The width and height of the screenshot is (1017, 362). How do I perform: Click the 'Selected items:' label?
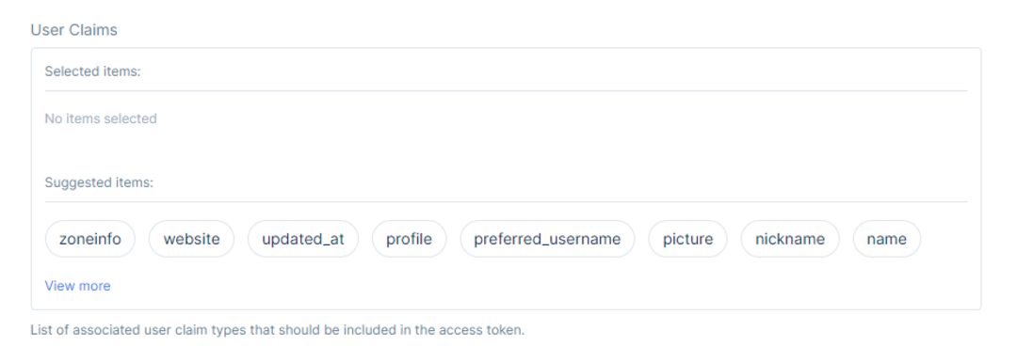coord(92,71)
